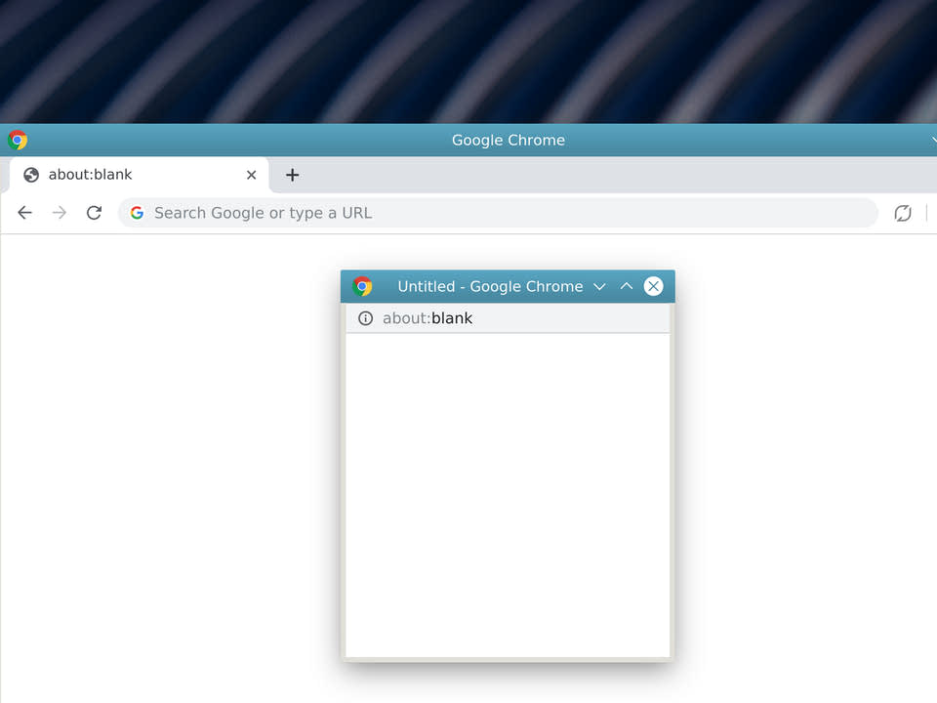This screenshot has height=703, width=937.
Task: Click the sync icon right of address bar
Action: 903,213
